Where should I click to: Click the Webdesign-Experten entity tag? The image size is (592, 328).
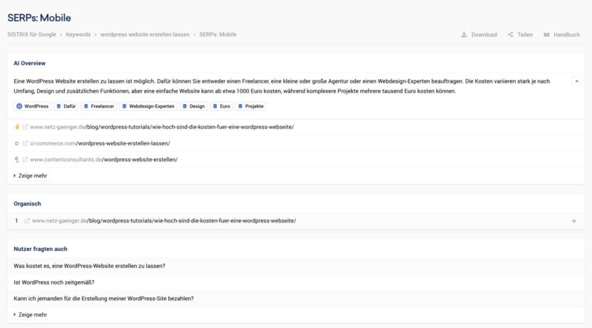click(148, 106)
